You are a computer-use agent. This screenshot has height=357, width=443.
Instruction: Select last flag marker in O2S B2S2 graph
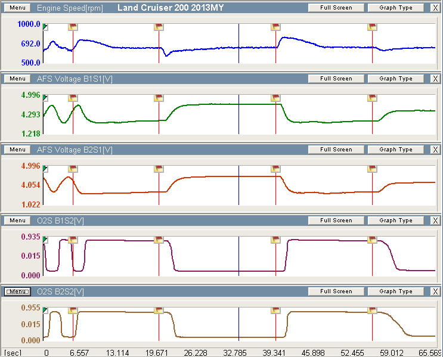click(373, 311)
